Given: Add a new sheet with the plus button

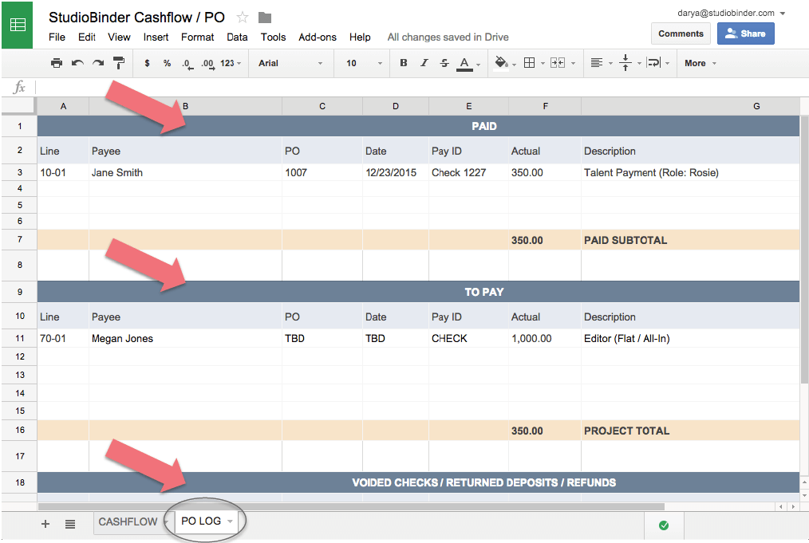Looking at the screenshot, I should pos(45,524).
